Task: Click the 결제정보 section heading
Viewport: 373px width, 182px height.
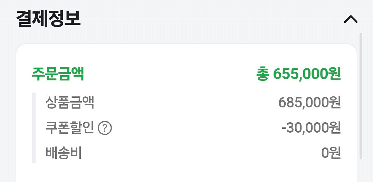Action: click(48, 19)
